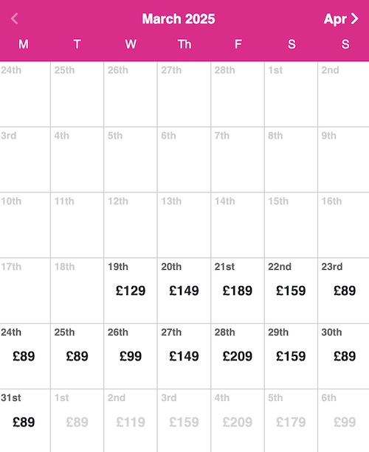The image size is (369, 452).
Task: Pick March 22nd at £159
Action: (291, 291)
